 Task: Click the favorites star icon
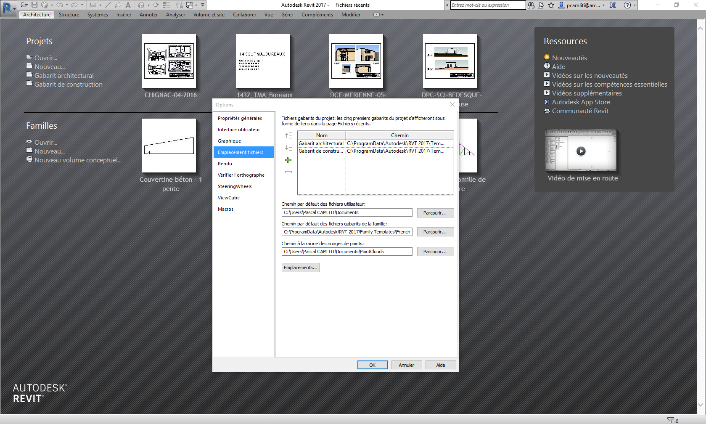[551, 5]
